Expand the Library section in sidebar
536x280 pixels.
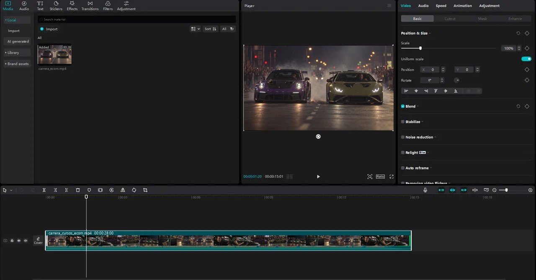(x=17, y=53)
